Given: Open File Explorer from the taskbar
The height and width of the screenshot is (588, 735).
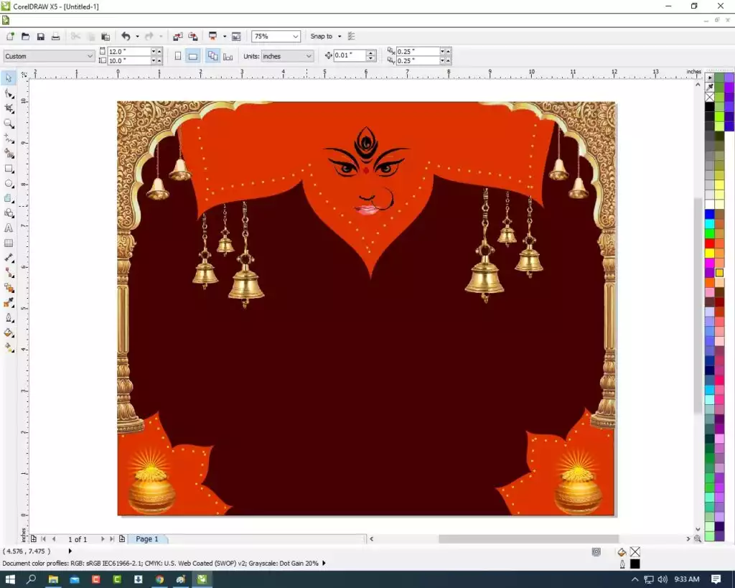Looking at the screenshot, I should [53, 579].
